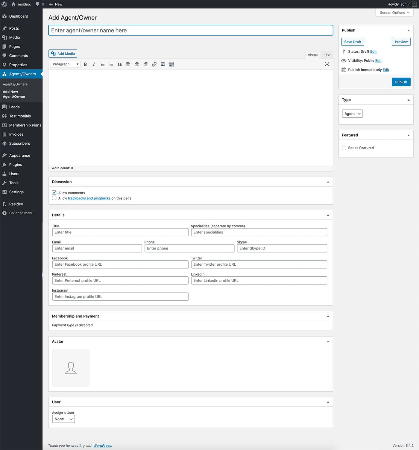Open Membership Plans in the sidebar

tap(25, 125)
